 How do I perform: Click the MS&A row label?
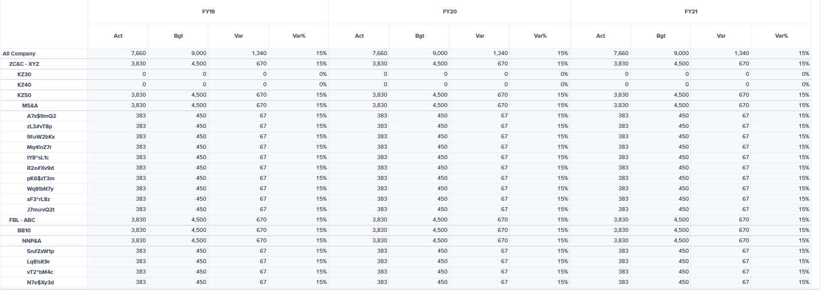30,106
